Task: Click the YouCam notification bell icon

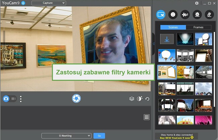Action: (23, 3)
